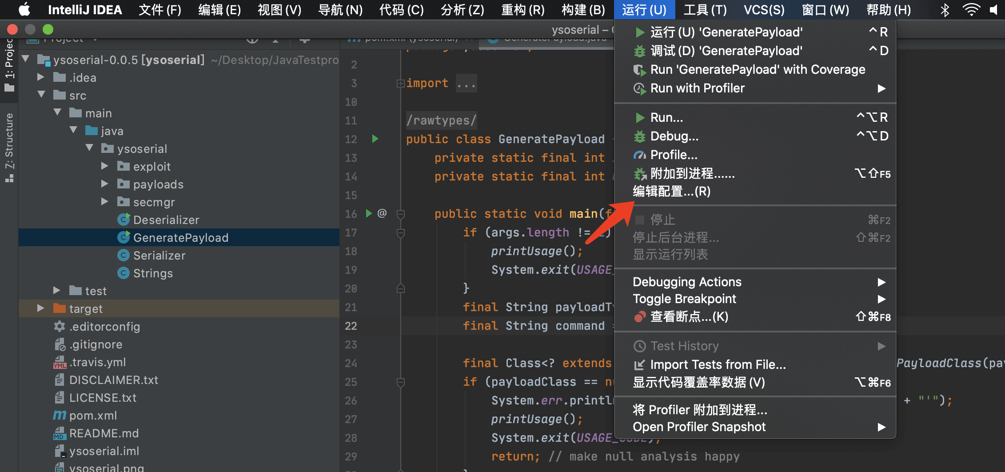
Task: Click the Run with Coverage shield icon
Action: [640, 70]
